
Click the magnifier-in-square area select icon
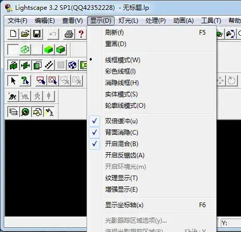[x=53, y=81]
